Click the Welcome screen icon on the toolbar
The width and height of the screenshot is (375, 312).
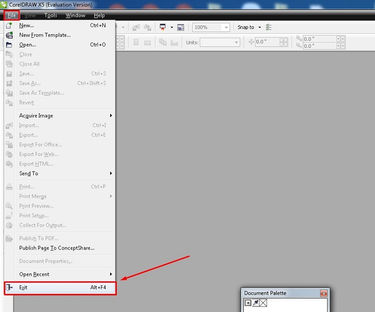(x=180, y=27)
